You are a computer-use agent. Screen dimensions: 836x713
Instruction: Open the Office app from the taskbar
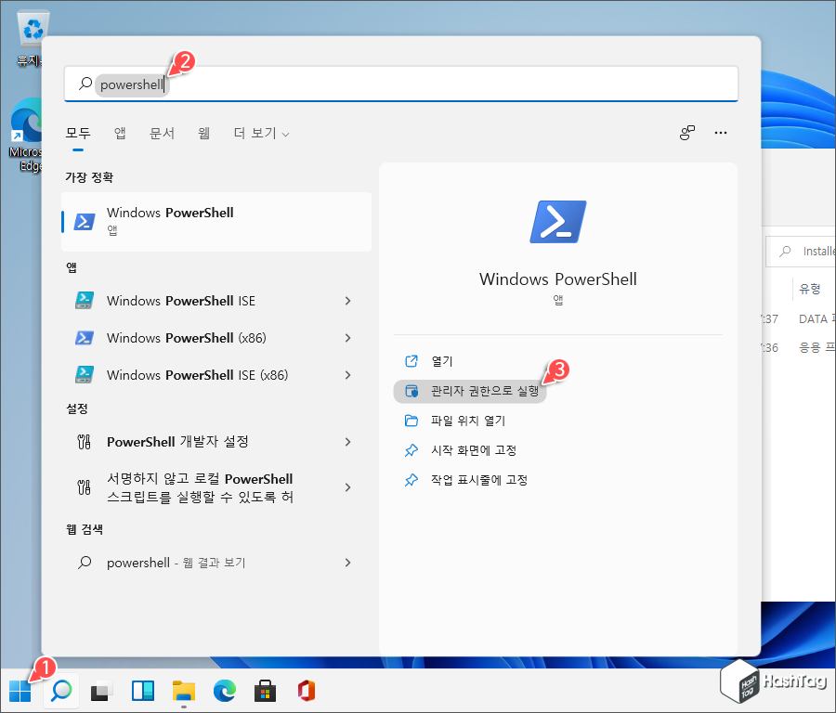click(x=306, y=691)
